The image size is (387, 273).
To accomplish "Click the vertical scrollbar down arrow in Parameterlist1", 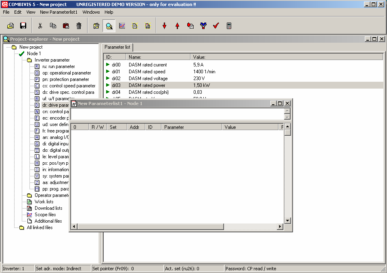I will (288, 221).
